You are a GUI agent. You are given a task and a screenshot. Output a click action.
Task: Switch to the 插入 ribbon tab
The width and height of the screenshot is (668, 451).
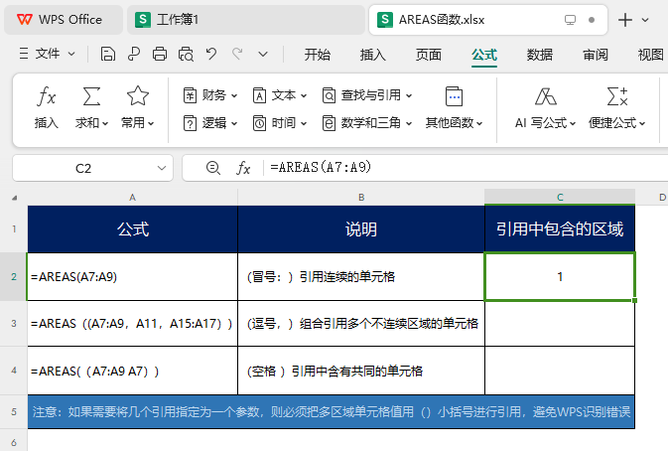point(373,55)
